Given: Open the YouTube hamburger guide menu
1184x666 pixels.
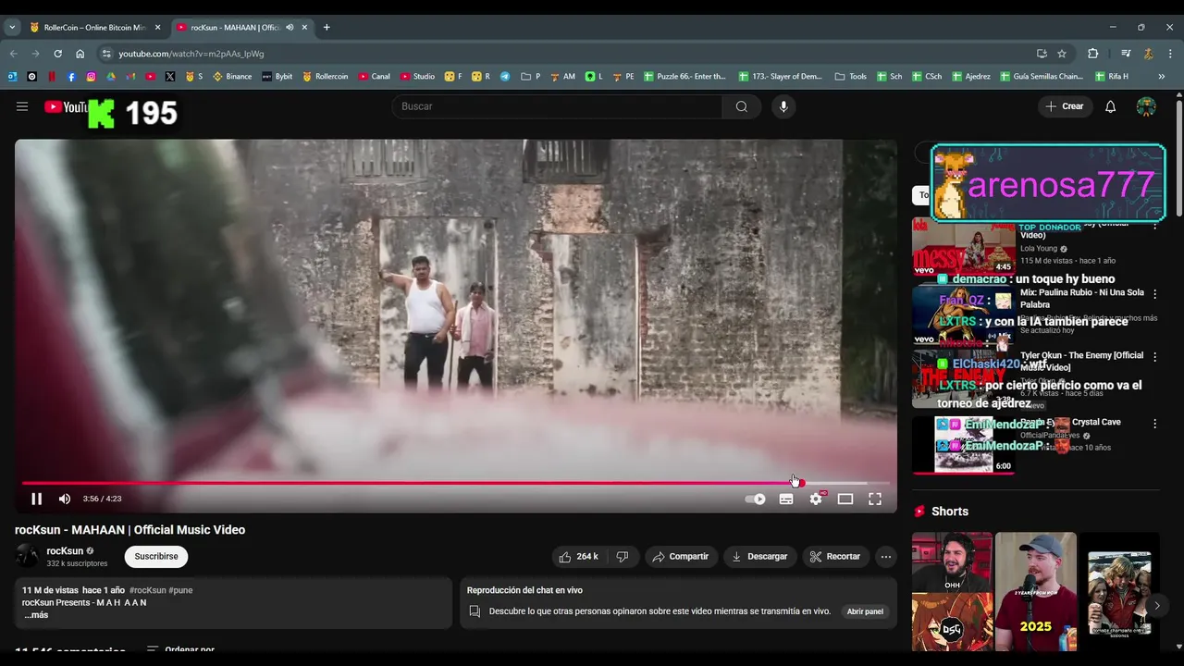Looking at the screenshot, I should tap(22, 106).
